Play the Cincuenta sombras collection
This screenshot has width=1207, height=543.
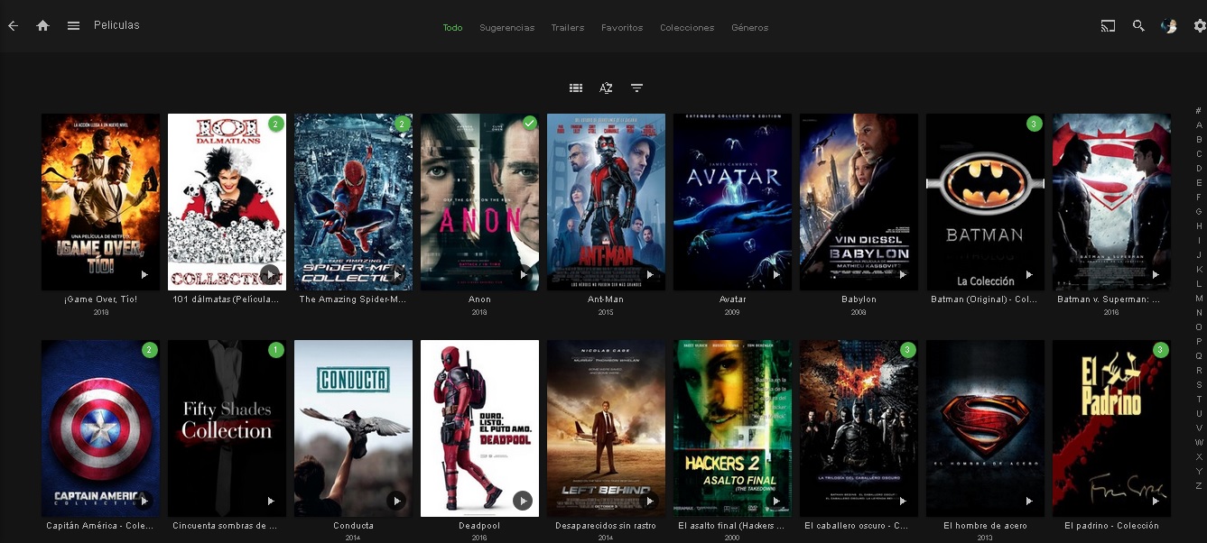[270, 501]
